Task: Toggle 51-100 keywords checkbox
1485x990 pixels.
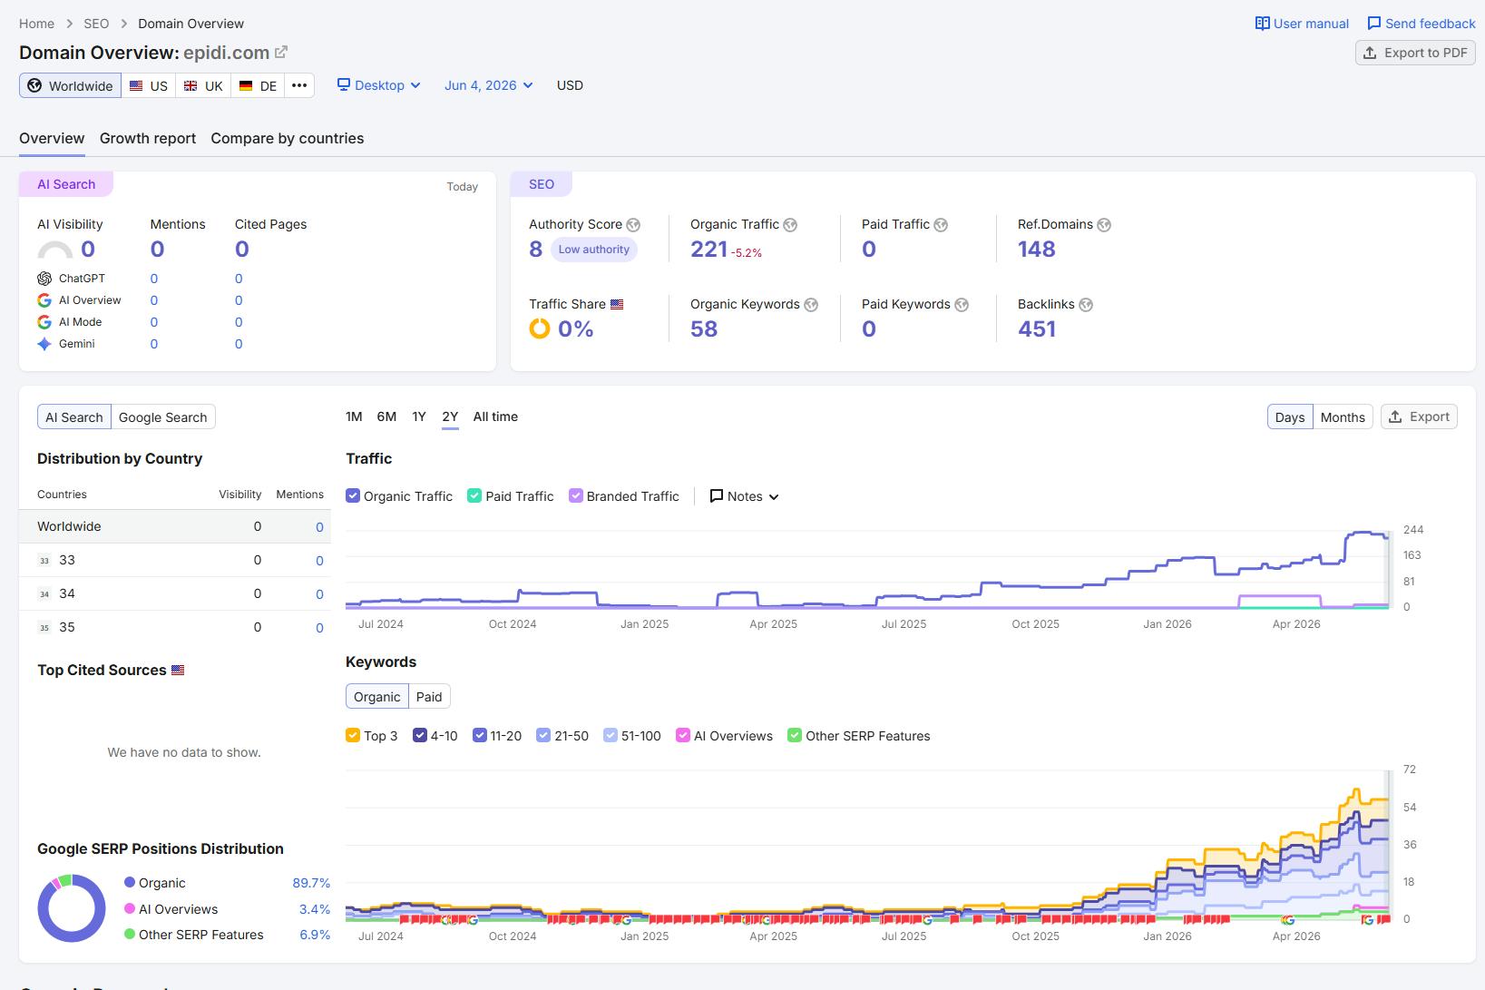Action: [611, 735]
